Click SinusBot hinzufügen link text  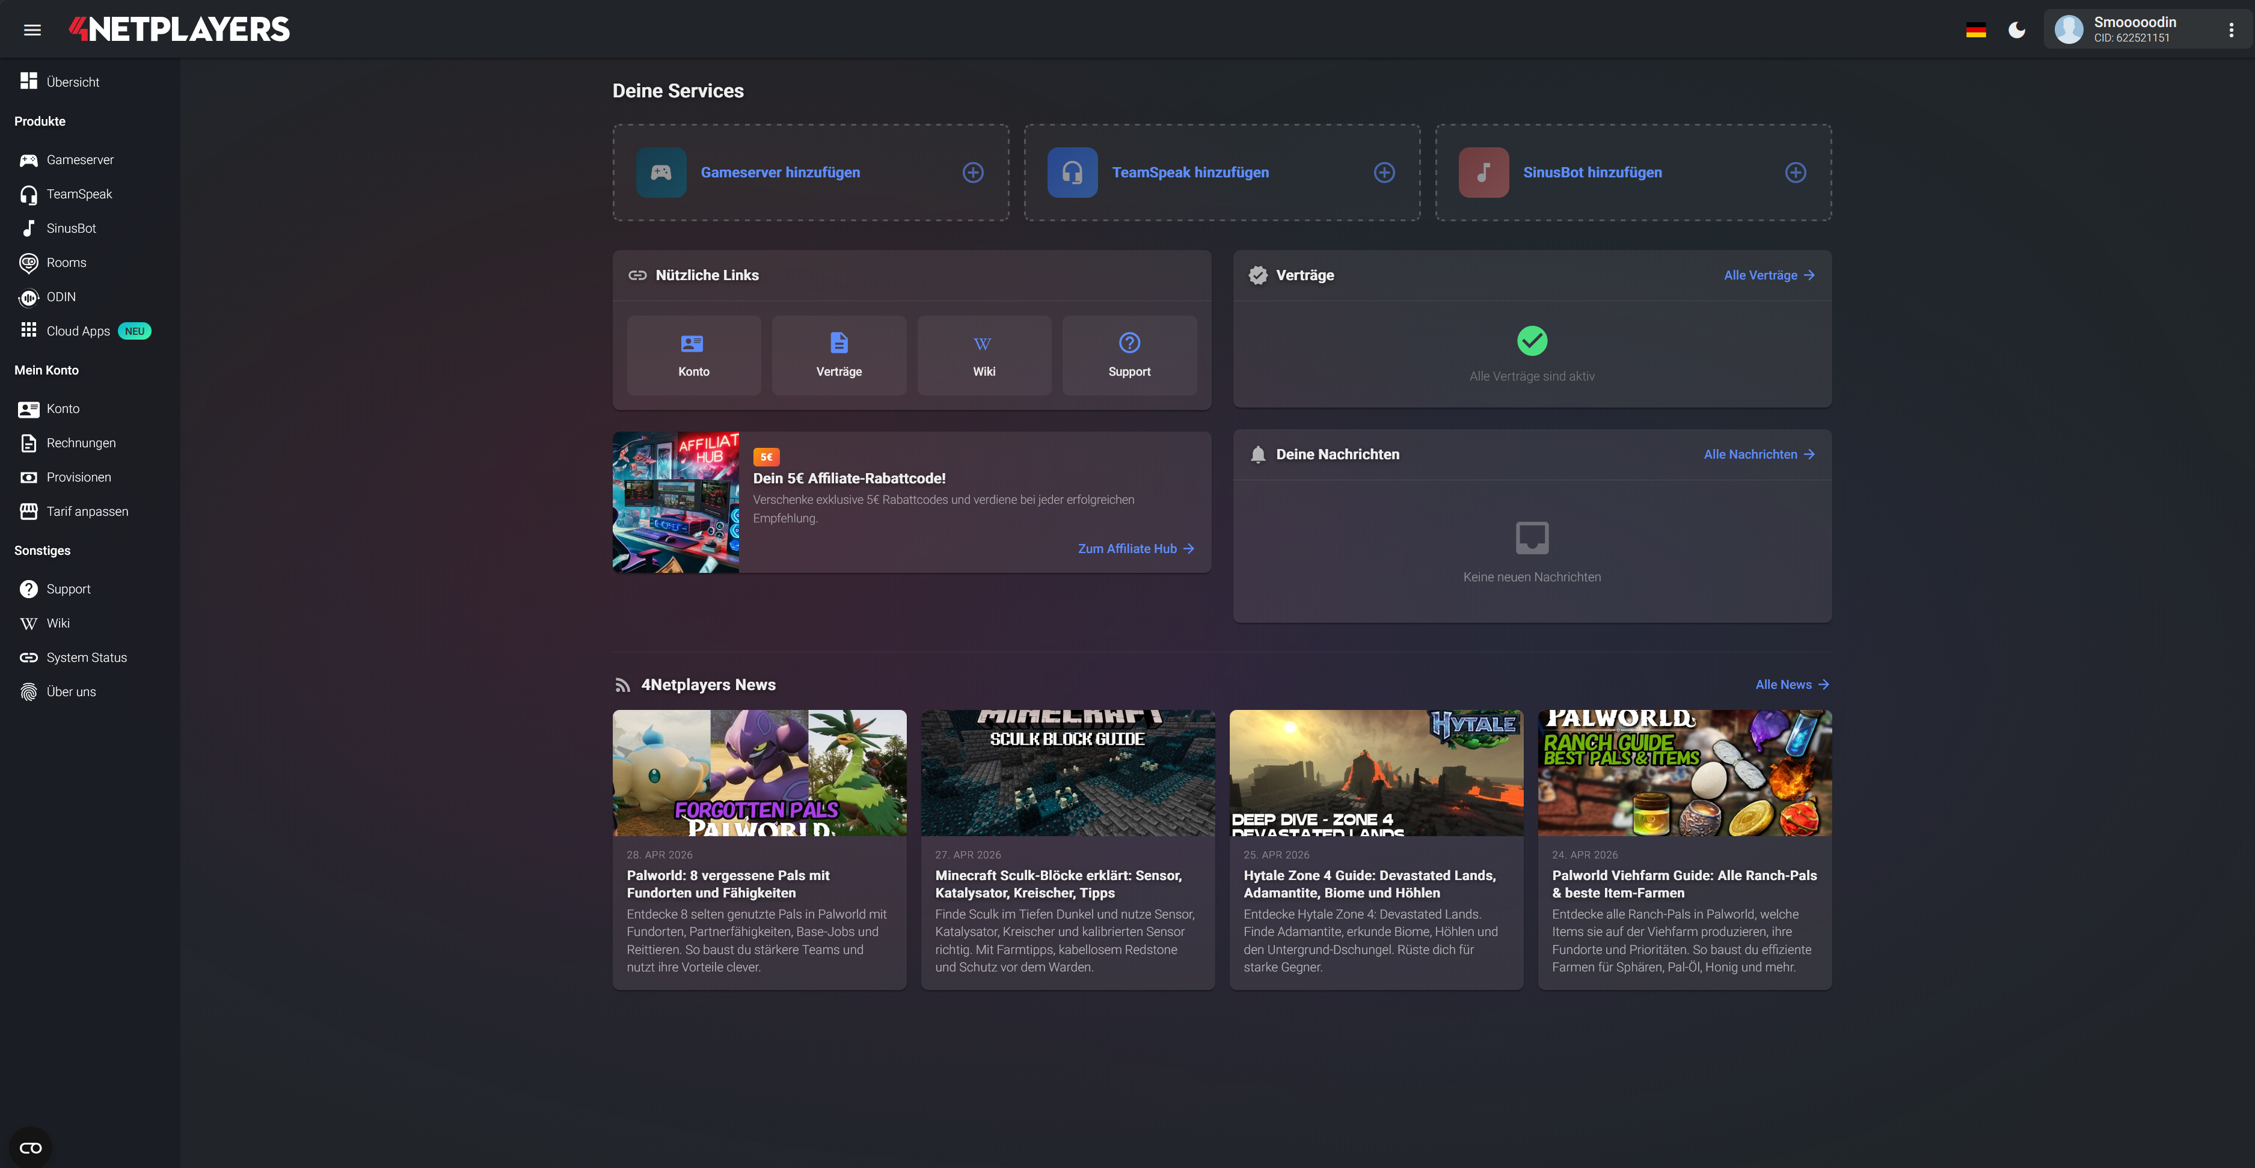pyautogui.click(x=1592, y=173)
